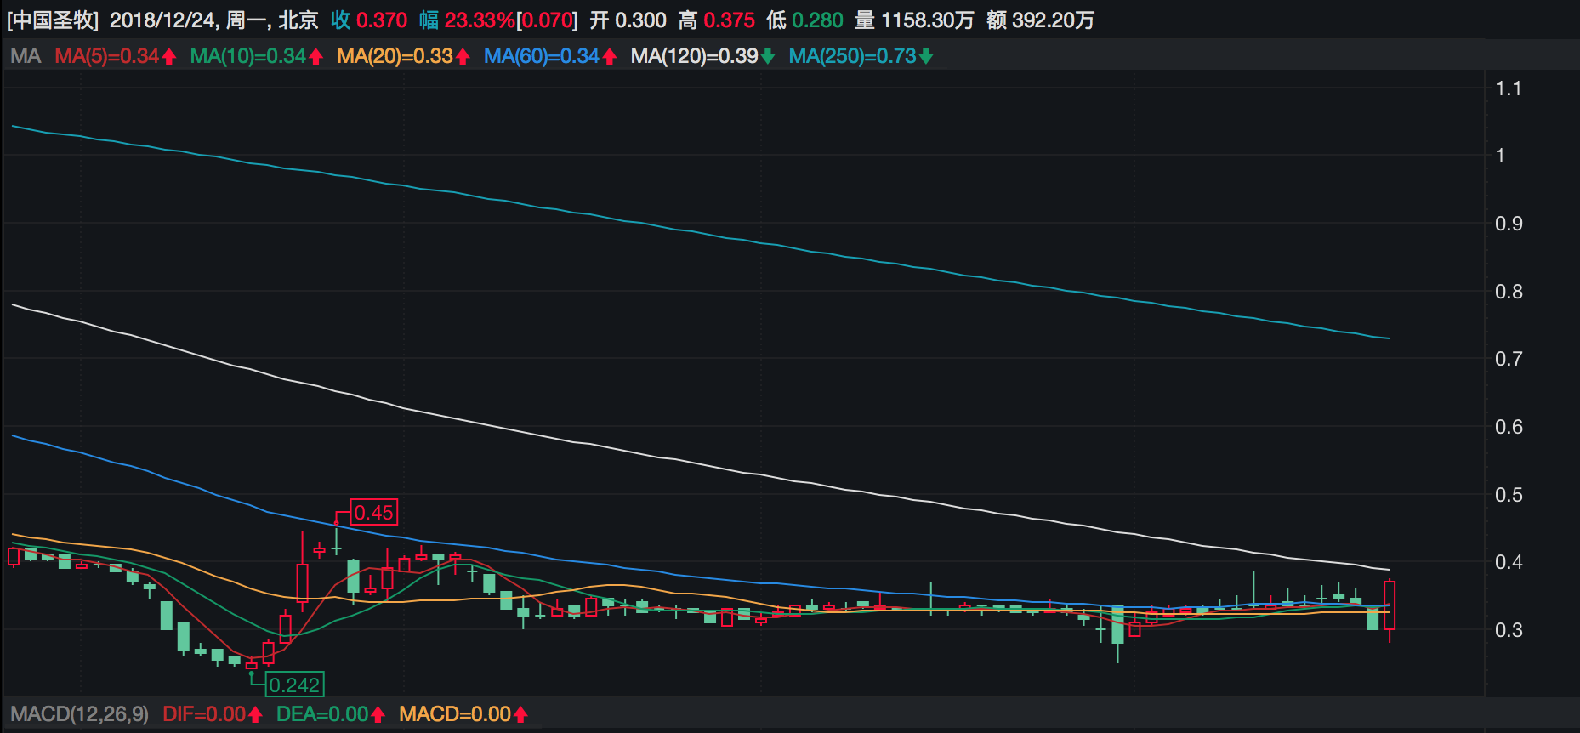Click the green down arrow beside MA(250)
The image size is (1580, 733).
coord(926,57)
